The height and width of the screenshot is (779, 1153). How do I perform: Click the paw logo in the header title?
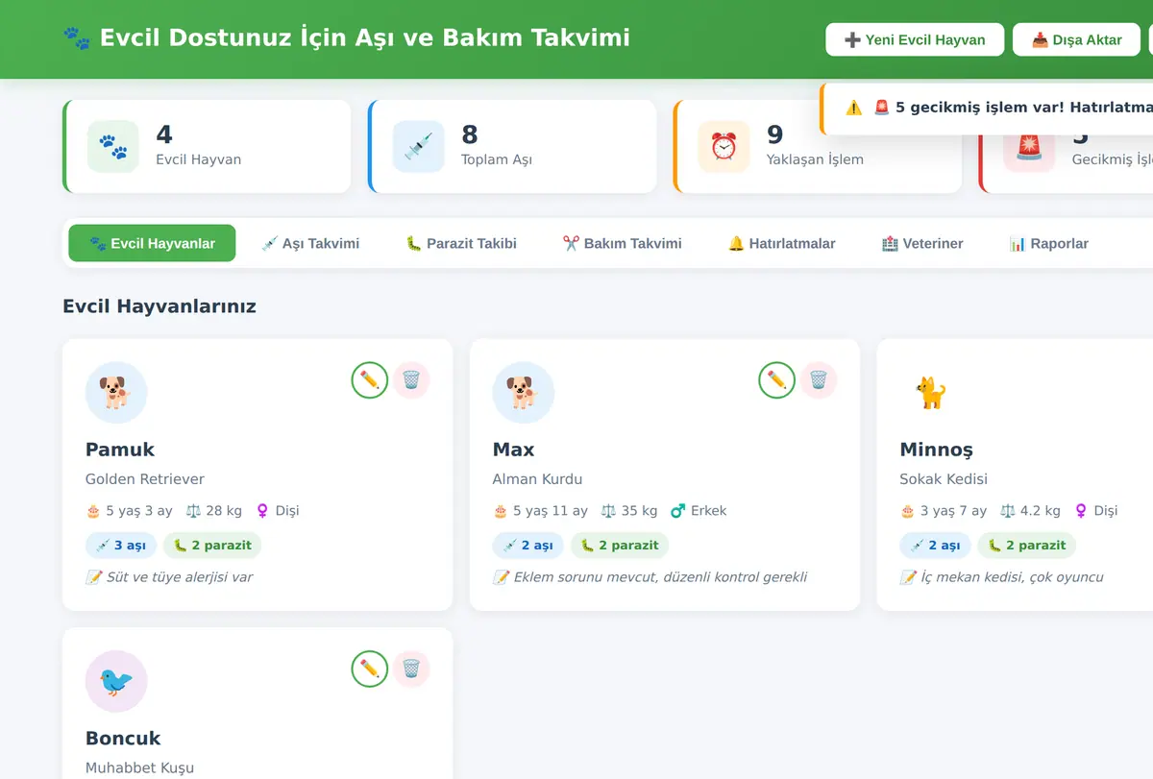[77, 37]
